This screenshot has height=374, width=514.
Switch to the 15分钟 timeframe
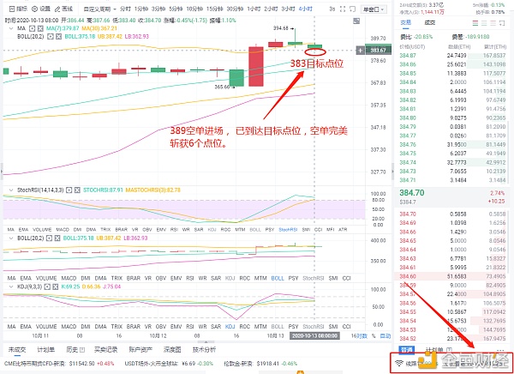[x=214, y=9]
